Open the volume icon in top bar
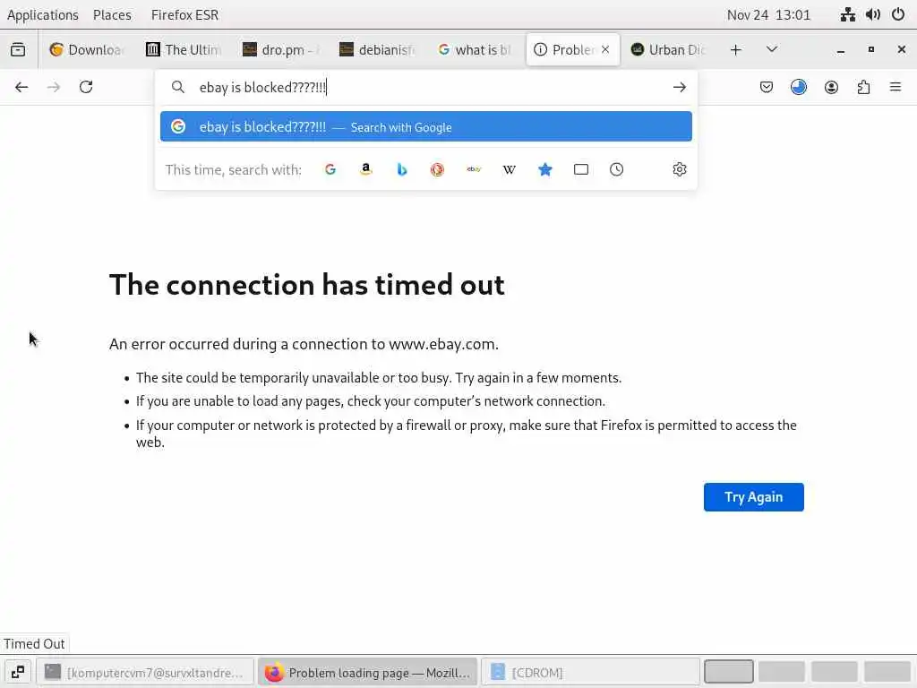 coord(873,14)
